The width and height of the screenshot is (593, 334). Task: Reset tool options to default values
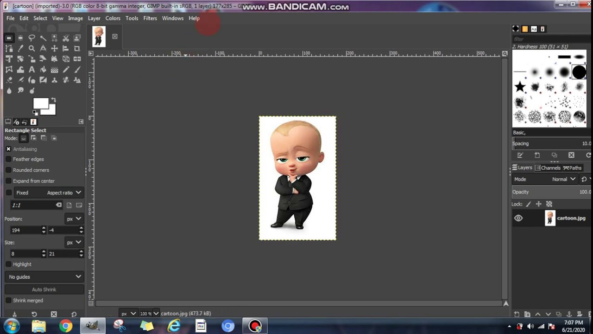pyautogui.click(x=74, y=314)
